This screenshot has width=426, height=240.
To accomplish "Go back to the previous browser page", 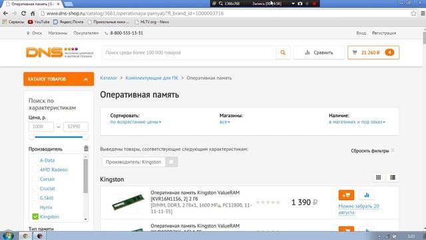I will [5, 13].
